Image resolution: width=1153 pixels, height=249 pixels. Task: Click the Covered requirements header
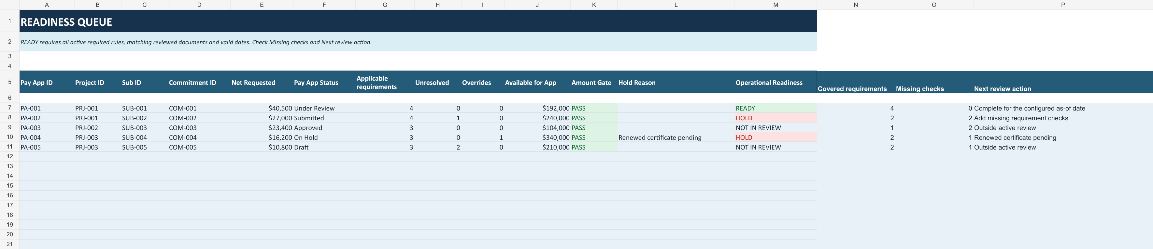pyautogui.click(x=856, y=82)
